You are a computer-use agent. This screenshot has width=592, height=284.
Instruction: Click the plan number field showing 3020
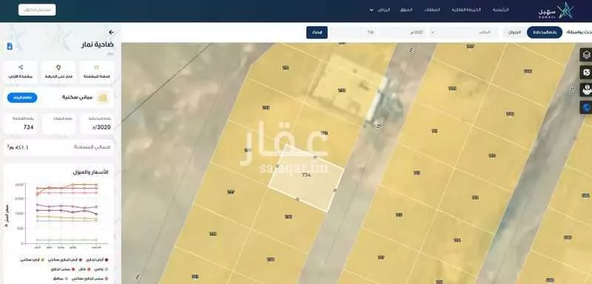[402, 33]
